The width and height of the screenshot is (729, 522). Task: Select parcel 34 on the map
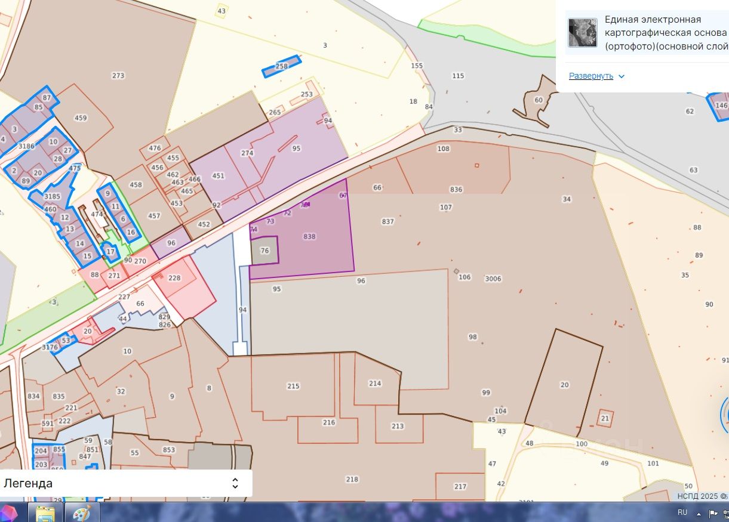567,199
